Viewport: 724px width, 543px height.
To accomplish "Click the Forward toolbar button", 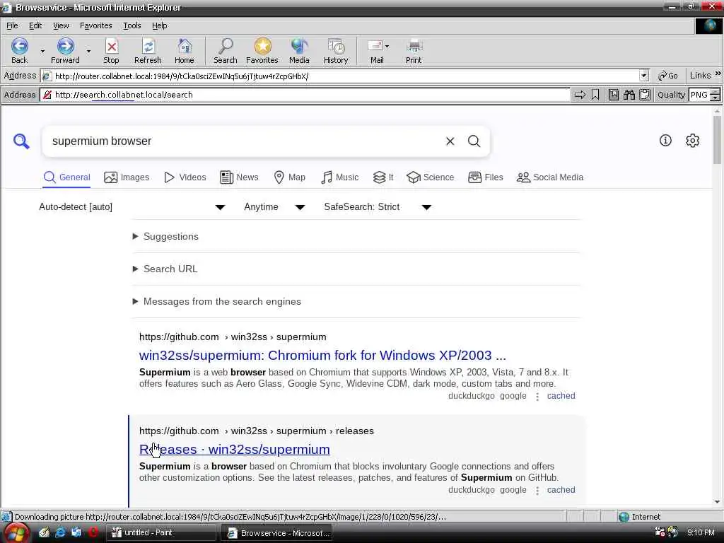I will pos(65,51).
